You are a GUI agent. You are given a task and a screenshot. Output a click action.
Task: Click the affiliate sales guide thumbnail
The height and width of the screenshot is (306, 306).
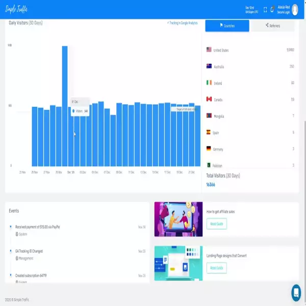click(x=178, y=219)
